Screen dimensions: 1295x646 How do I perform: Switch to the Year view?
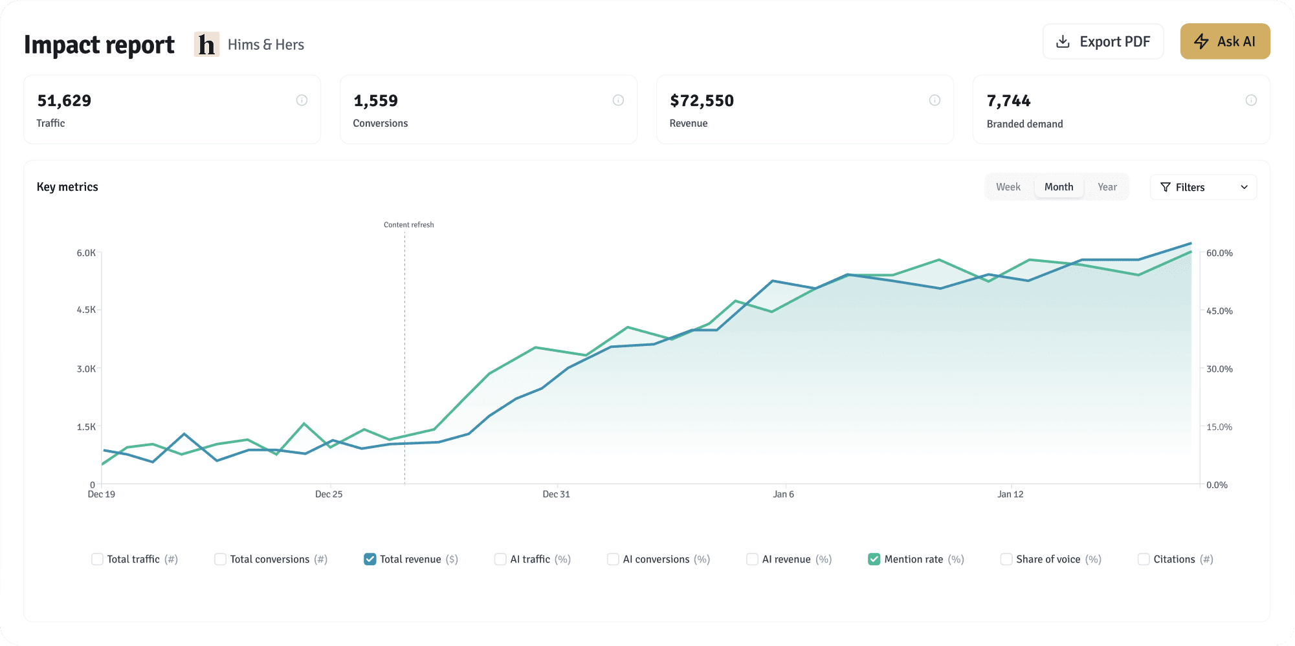pos(1107,186)
